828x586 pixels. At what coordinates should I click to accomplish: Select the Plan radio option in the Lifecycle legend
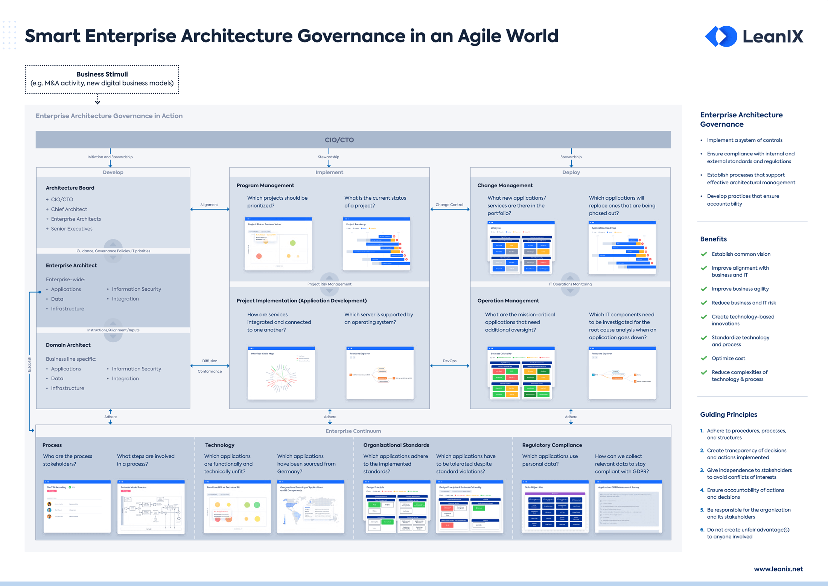point(492,232)
